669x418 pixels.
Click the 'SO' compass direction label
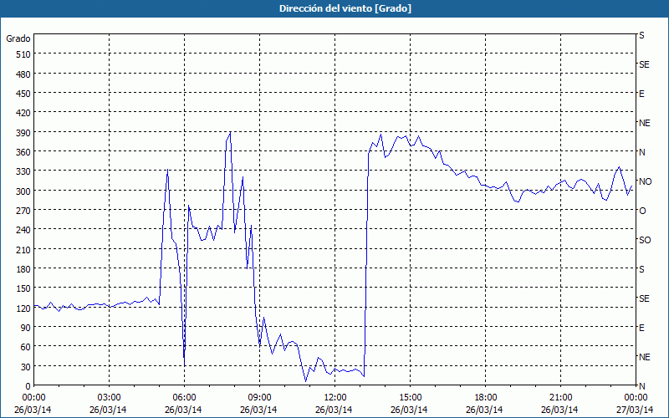(x=645, y=240)
